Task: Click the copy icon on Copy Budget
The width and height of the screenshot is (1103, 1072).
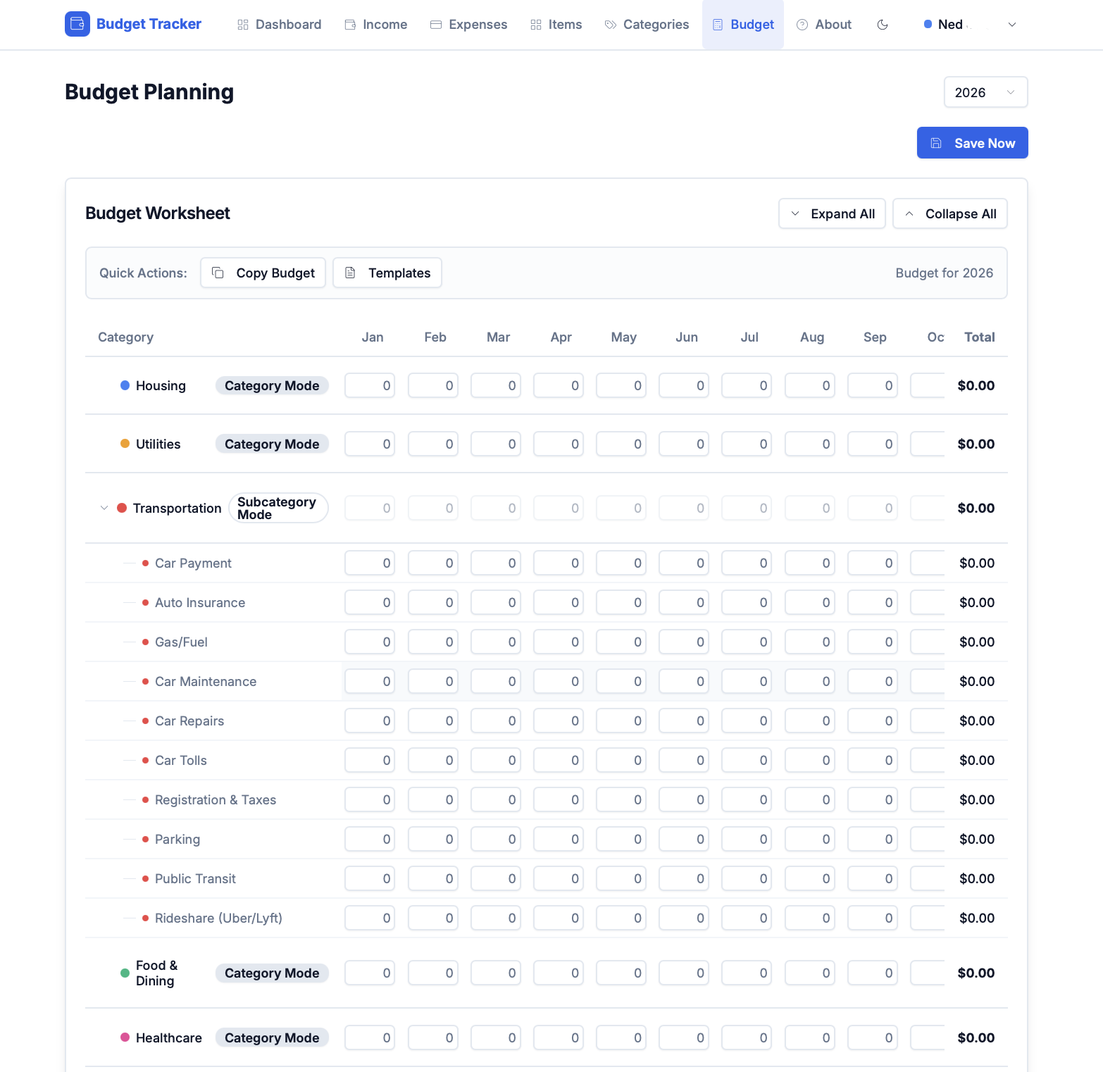Action: 218,273
